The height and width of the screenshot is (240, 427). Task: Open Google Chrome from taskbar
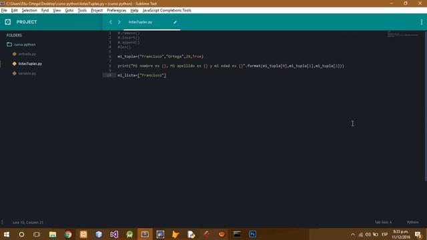click(68, 234)
